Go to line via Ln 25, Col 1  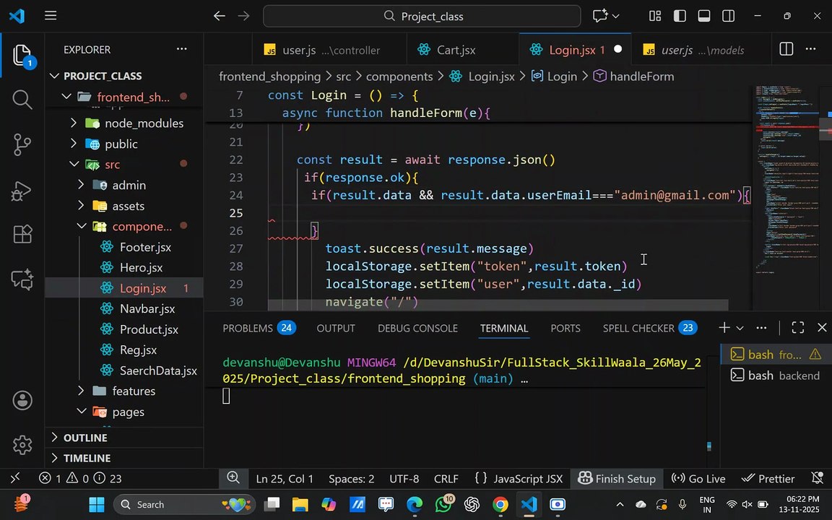pyautogui.click(x=285, y=479)
